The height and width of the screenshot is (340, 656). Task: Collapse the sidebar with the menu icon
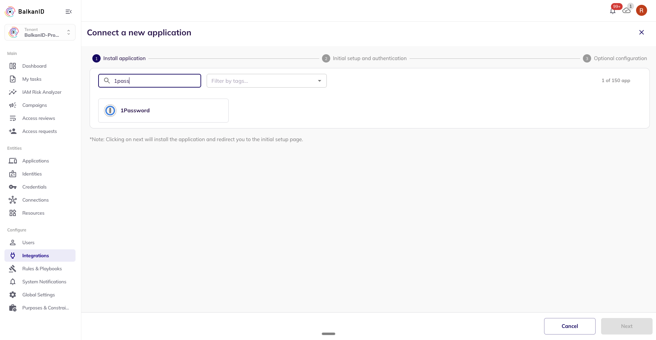(x=69, y=12)
